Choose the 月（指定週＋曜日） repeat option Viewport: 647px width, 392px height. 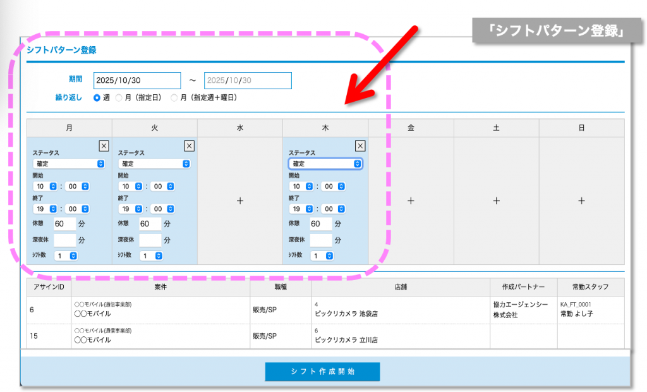click(174, 98)
